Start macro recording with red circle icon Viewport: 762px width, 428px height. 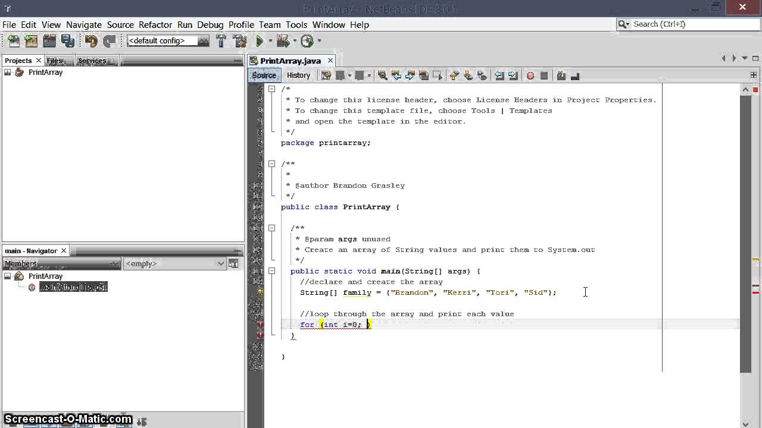530,75
